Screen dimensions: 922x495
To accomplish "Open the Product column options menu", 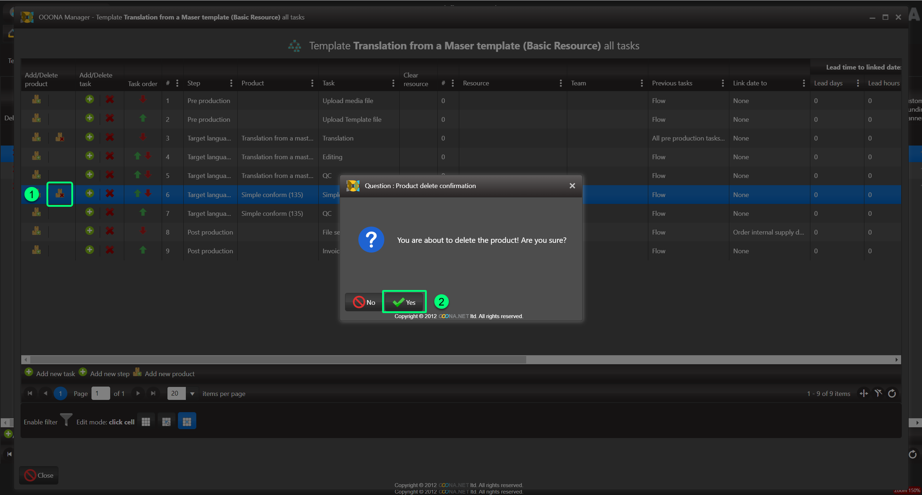I will [312, 83].
